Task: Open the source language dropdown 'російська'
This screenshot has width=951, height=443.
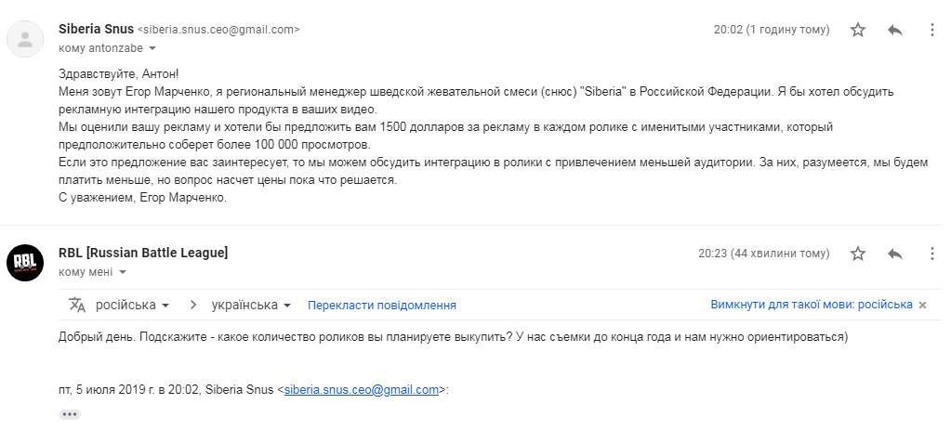Action: 132,305
